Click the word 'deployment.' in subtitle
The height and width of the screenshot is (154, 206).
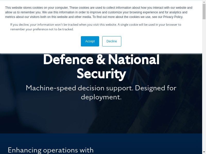pyautogui.click(x=101, y=97)
